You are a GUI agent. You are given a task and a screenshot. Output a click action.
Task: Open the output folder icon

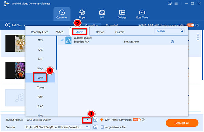95,127
